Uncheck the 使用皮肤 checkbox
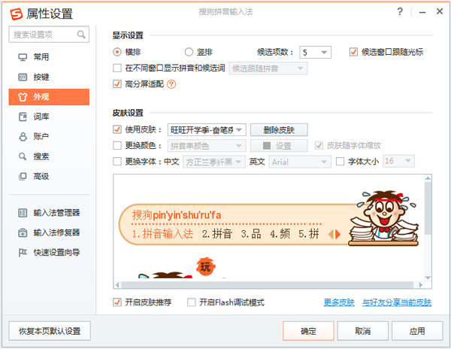The image size is (451, 349). [117, 129]
